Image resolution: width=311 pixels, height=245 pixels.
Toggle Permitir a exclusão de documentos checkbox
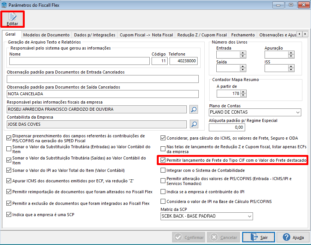tap(9, 203)
